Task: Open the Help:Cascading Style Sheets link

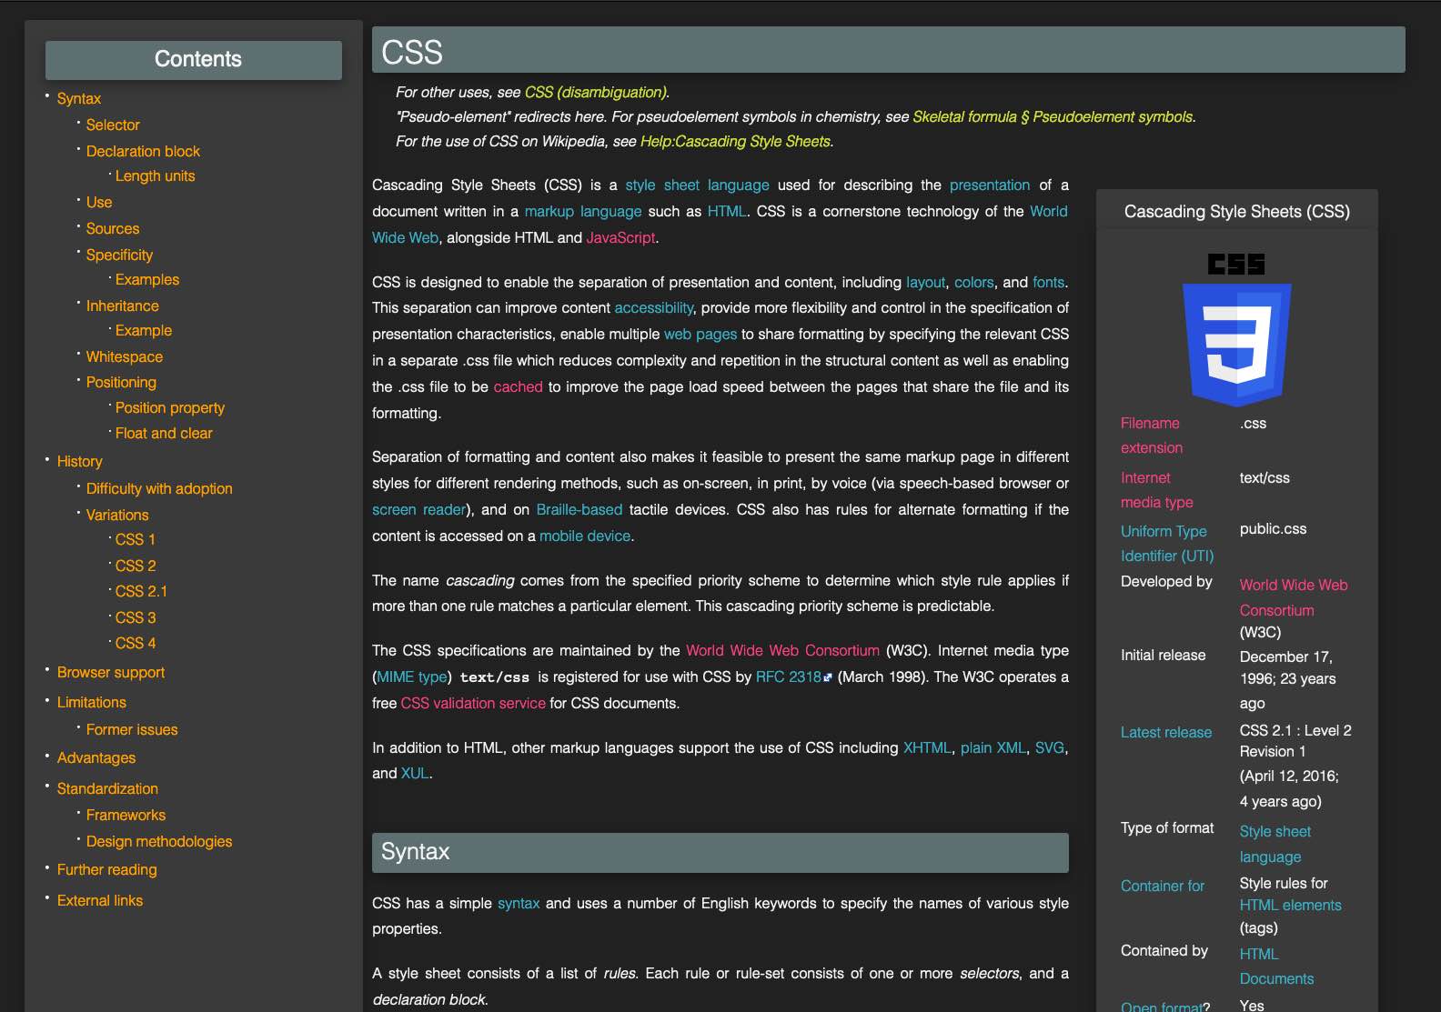Action: [x=735, y=141]
